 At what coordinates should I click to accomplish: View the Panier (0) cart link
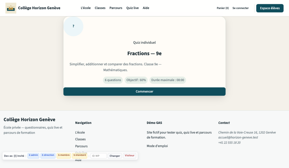click(223, 8)
